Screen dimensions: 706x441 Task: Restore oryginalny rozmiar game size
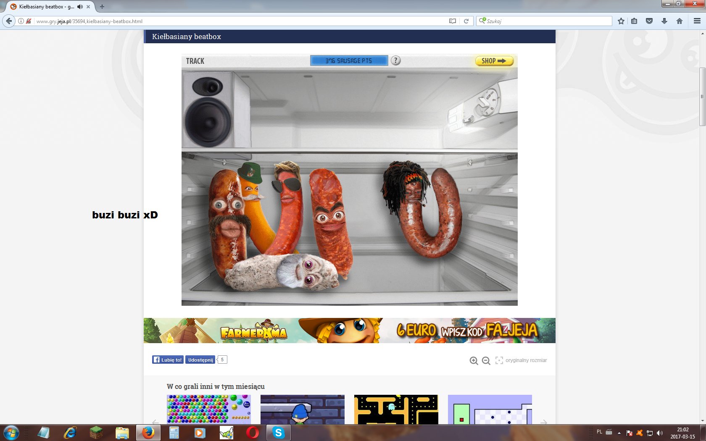pos(521,360)
